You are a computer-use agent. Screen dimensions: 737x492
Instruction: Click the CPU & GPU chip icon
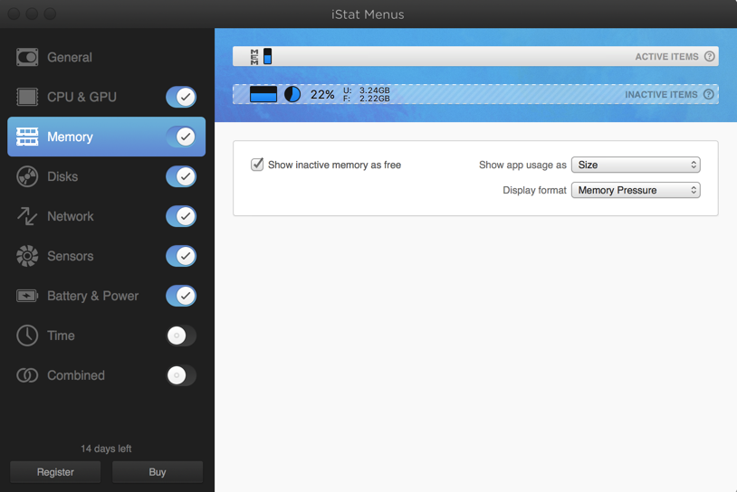27,97
